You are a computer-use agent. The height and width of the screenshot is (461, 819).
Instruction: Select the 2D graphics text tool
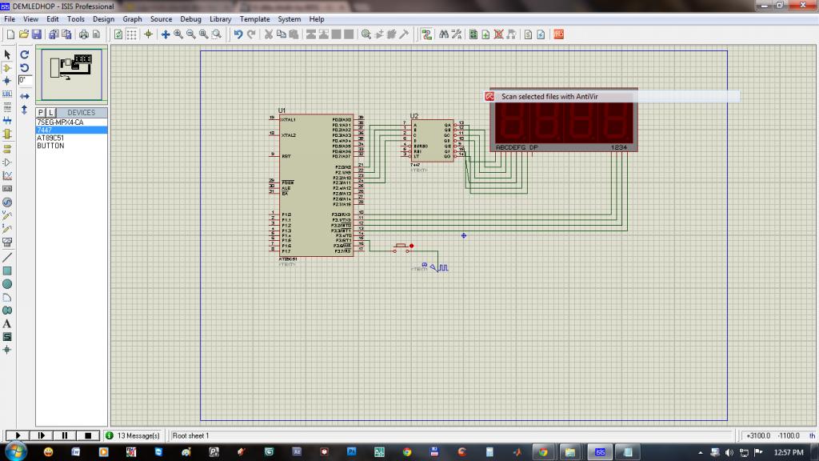[x=7, y=323]
